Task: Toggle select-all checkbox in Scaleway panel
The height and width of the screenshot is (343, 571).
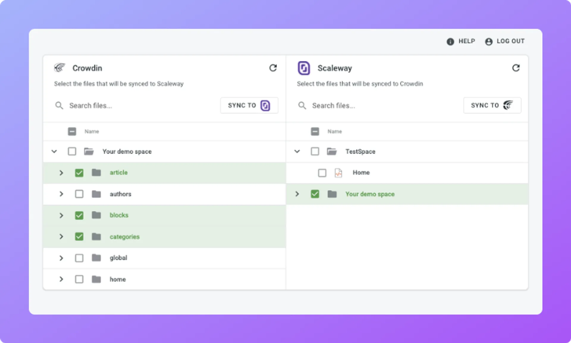Action: click(x=315, y=131)
